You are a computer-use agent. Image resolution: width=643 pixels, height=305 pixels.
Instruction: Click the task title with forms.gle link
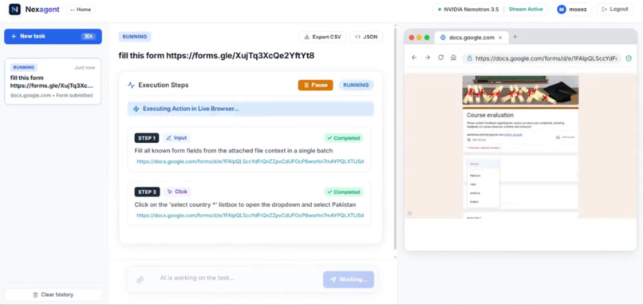(216, 56)
